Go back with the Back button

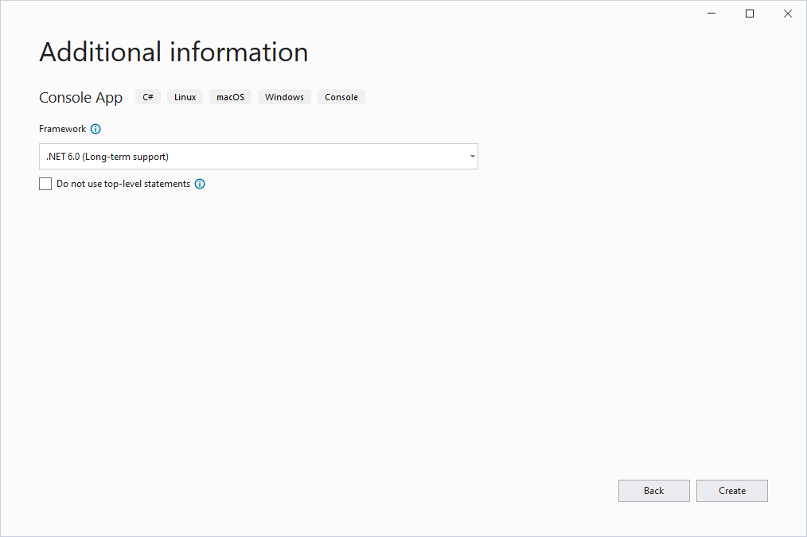653,491
